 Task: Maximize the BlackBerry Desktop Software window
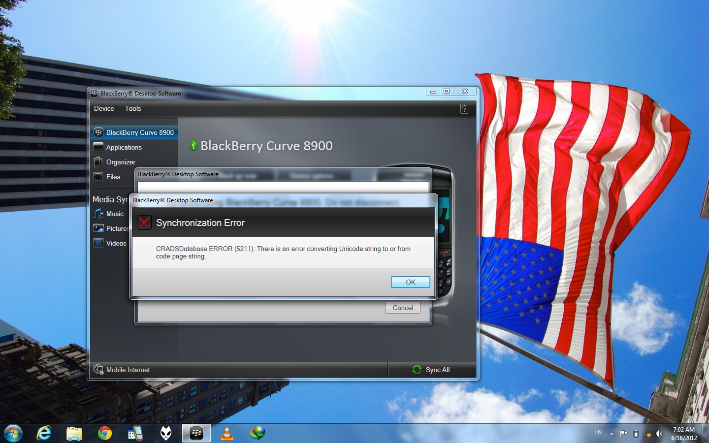(x=447, y=92)
